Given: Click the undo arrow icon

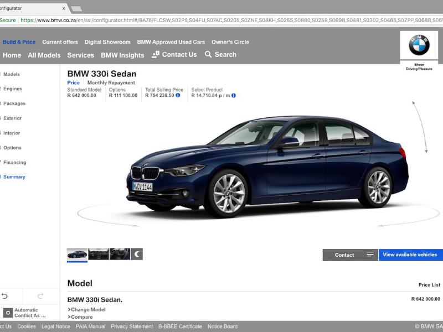Looking at the screenshot, I should 5,296.
